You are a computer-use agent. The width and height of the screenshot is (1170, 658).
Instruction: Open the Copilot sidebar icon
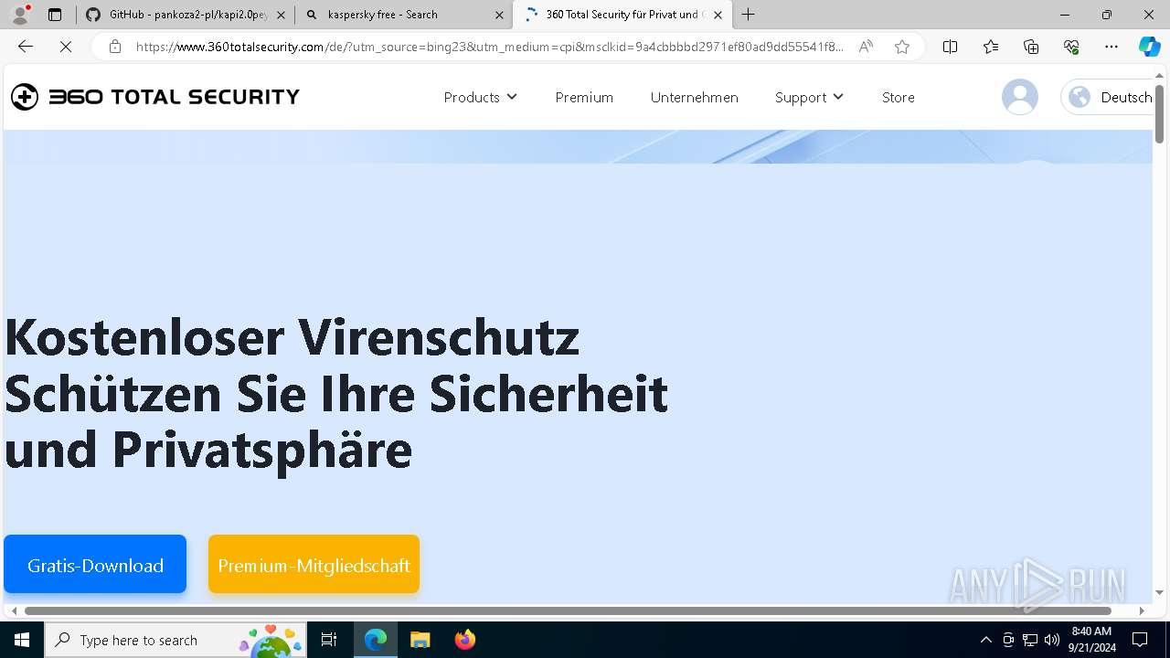click(1149, 47)
